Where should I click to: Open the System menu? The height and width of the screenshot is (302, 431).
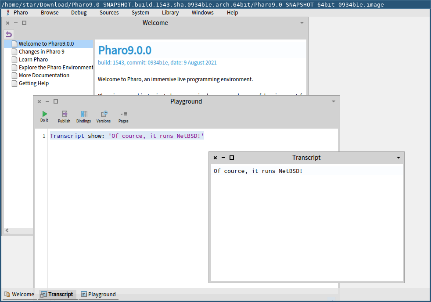140,13
